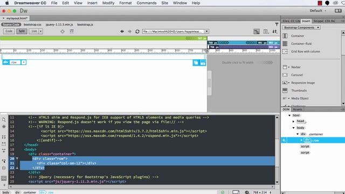Click the Inspect mode crosshair icon
The height and width of the screenshot is (194, 345).
pos(63,31)
